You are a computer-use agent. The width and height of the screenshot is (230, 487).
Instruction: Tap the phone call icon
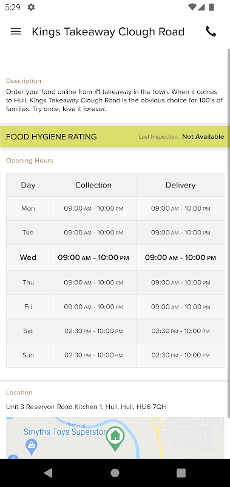211,32
